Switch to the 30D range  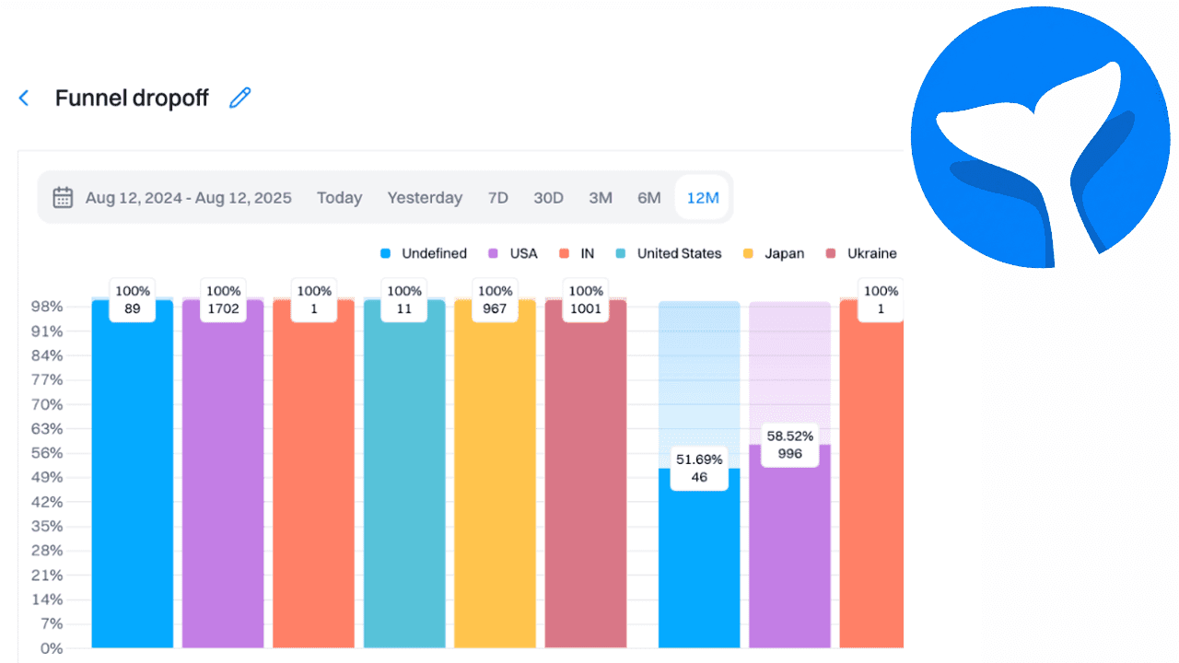548,197
